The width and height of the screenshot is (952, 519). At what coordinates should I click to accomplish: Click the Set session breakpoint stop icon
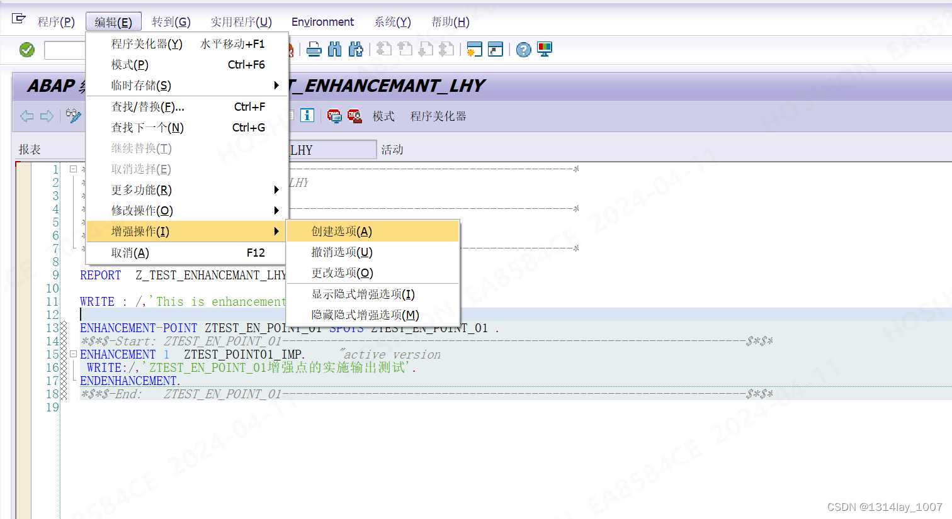(x=334, y=116)
